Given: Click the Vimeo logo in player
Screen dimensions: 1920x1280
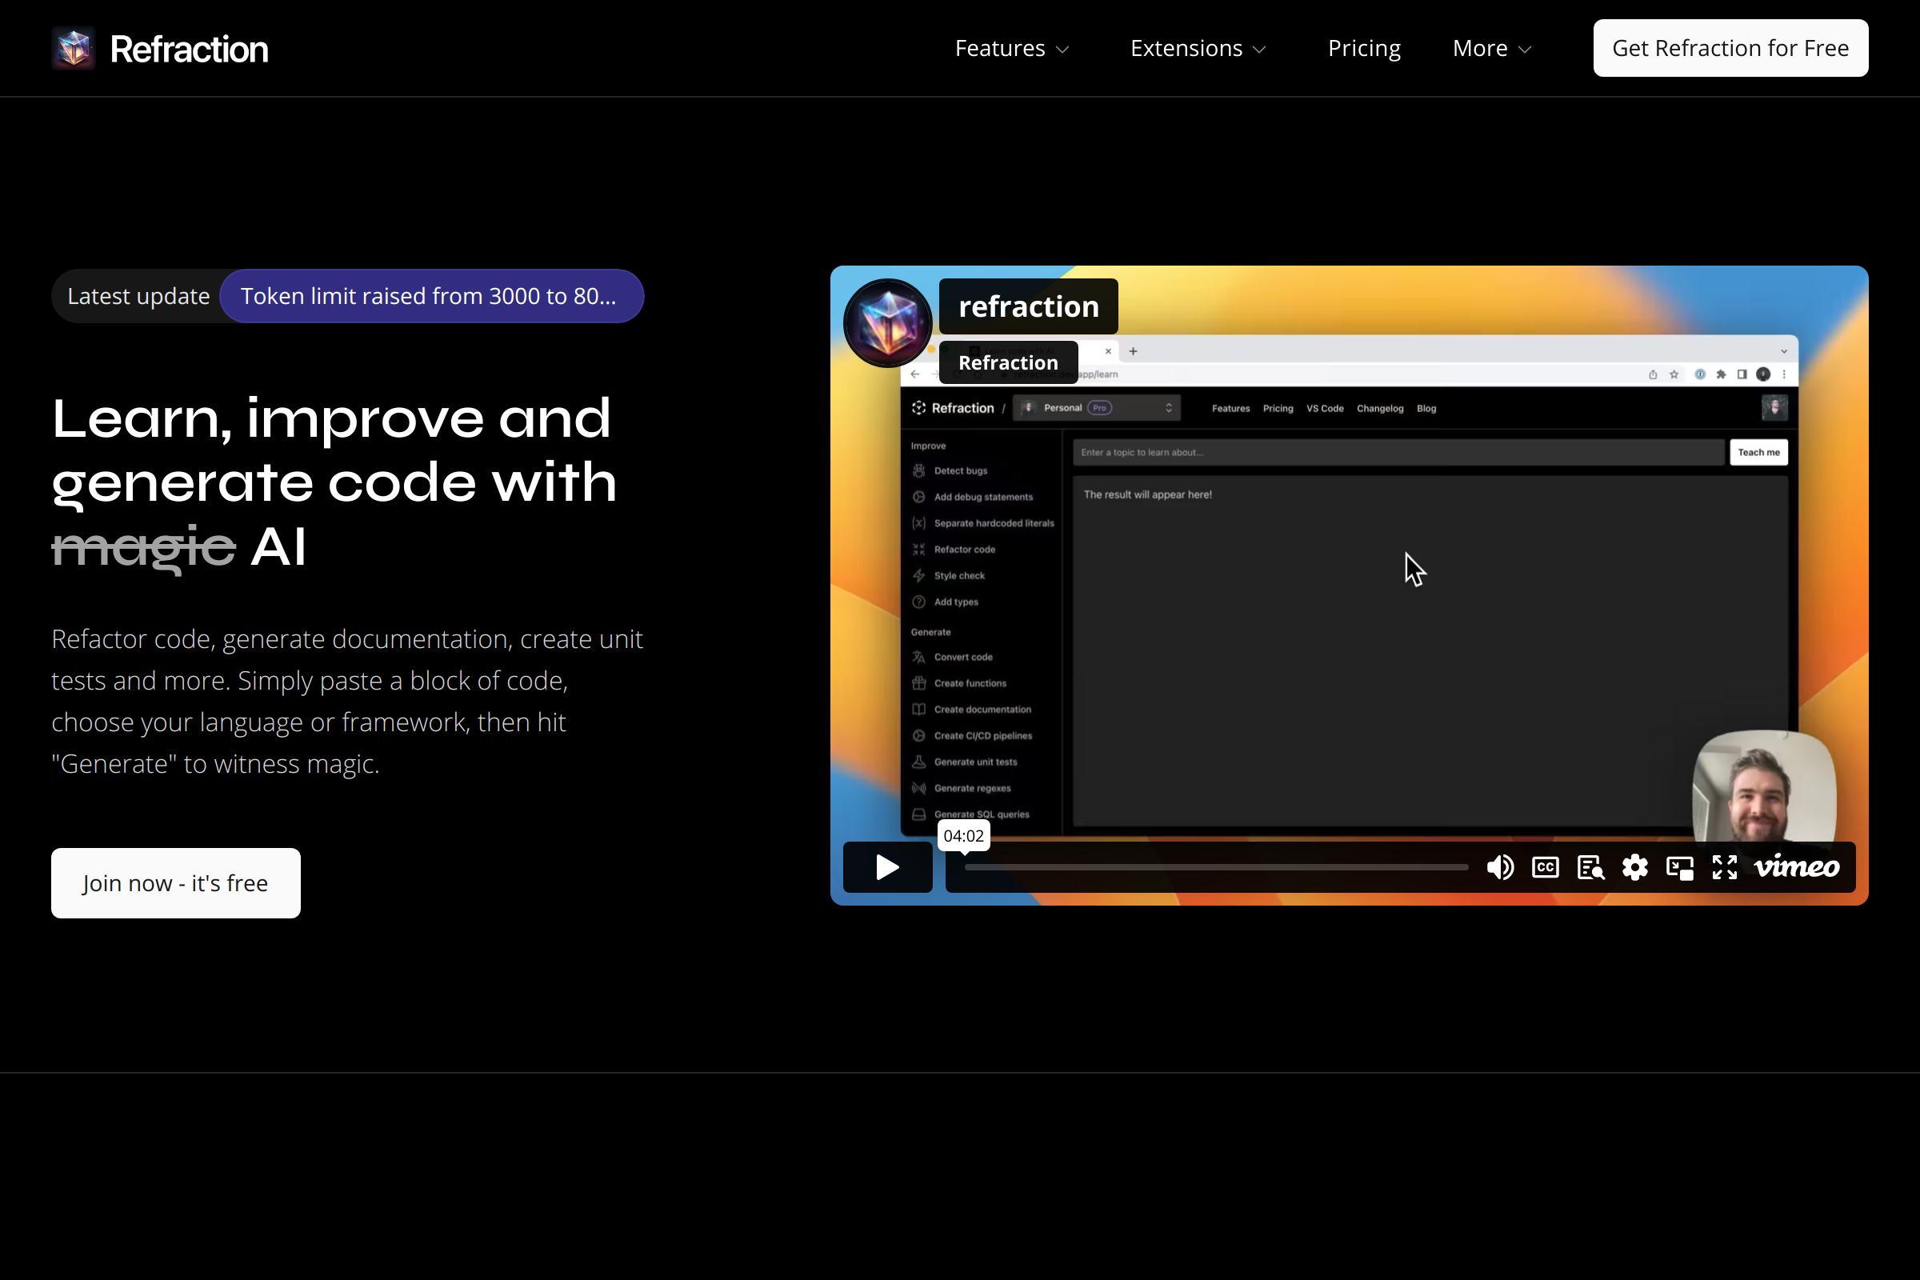Looking at the screenshot, I should click(x=1796, y=867).
